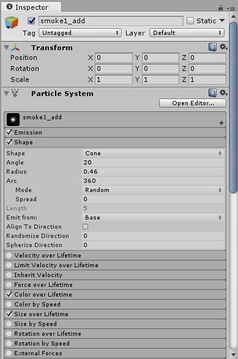
Task: Enable Rotation over Lifetime module
Action: (9, 333)
